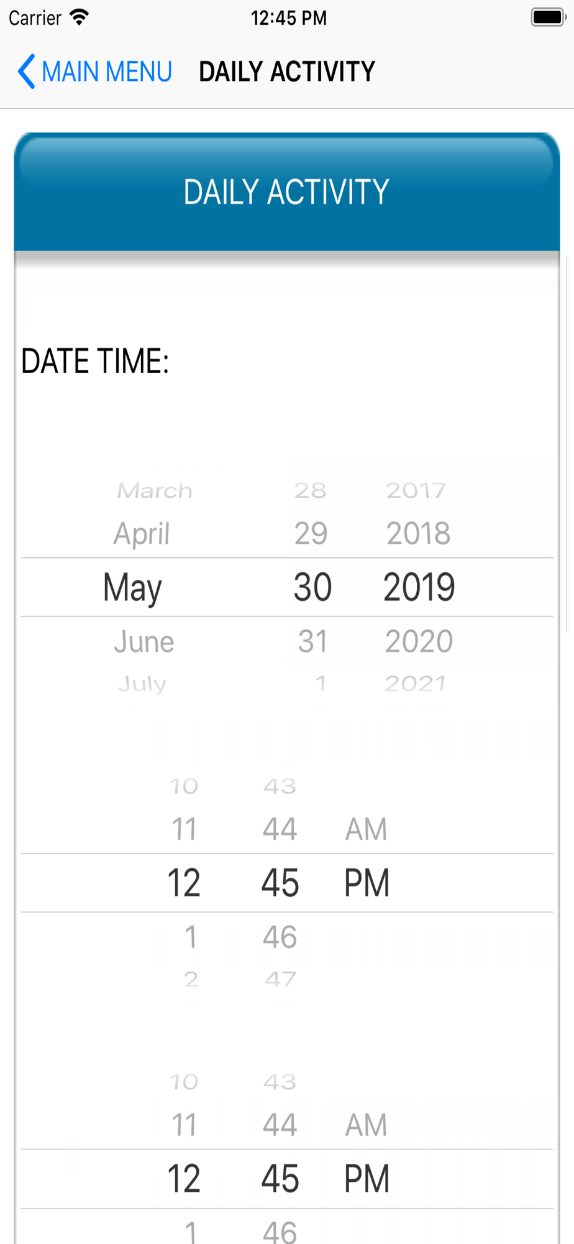Image resolution: width=574 pixels, height=1244 pixels.
Task: Set the year to 2018
Action: tap(418, 533)
